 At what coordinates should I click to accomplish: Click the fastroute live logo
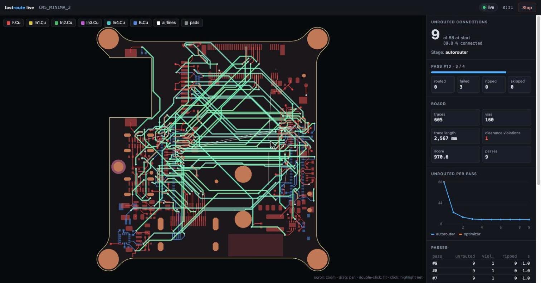pyautogui.click(x=19, y=8)
